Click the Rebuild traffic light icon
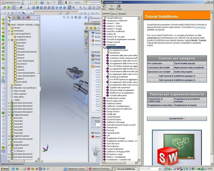Viewport: 214px width, 171px height. pos(66,2)
